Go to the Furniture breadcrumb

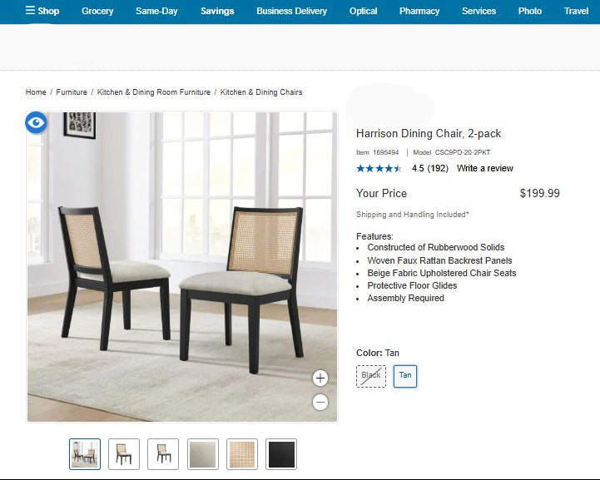point(72,92)
